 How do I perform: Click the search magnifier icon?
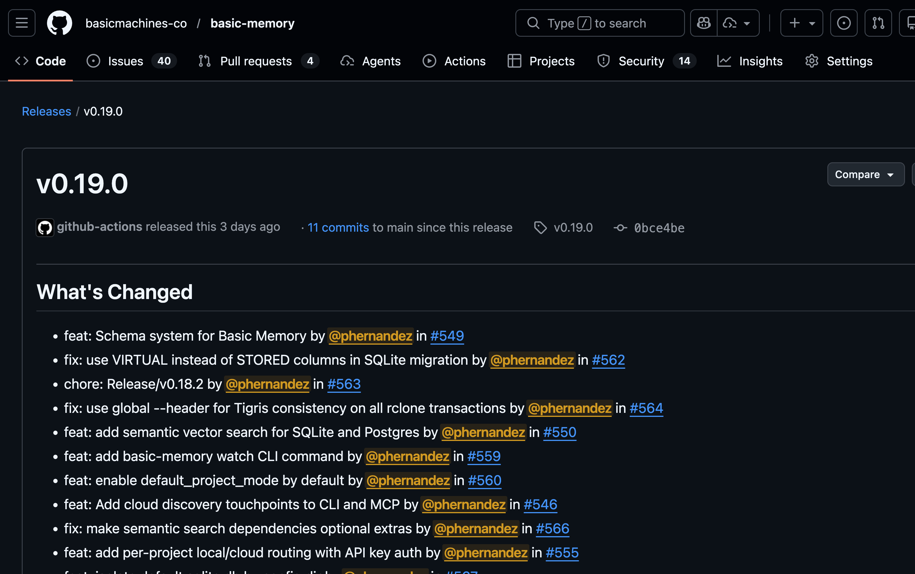tap(533, 23)
